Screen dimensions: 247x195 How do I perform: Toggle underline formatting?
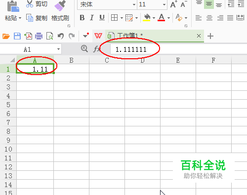[102, 17]
